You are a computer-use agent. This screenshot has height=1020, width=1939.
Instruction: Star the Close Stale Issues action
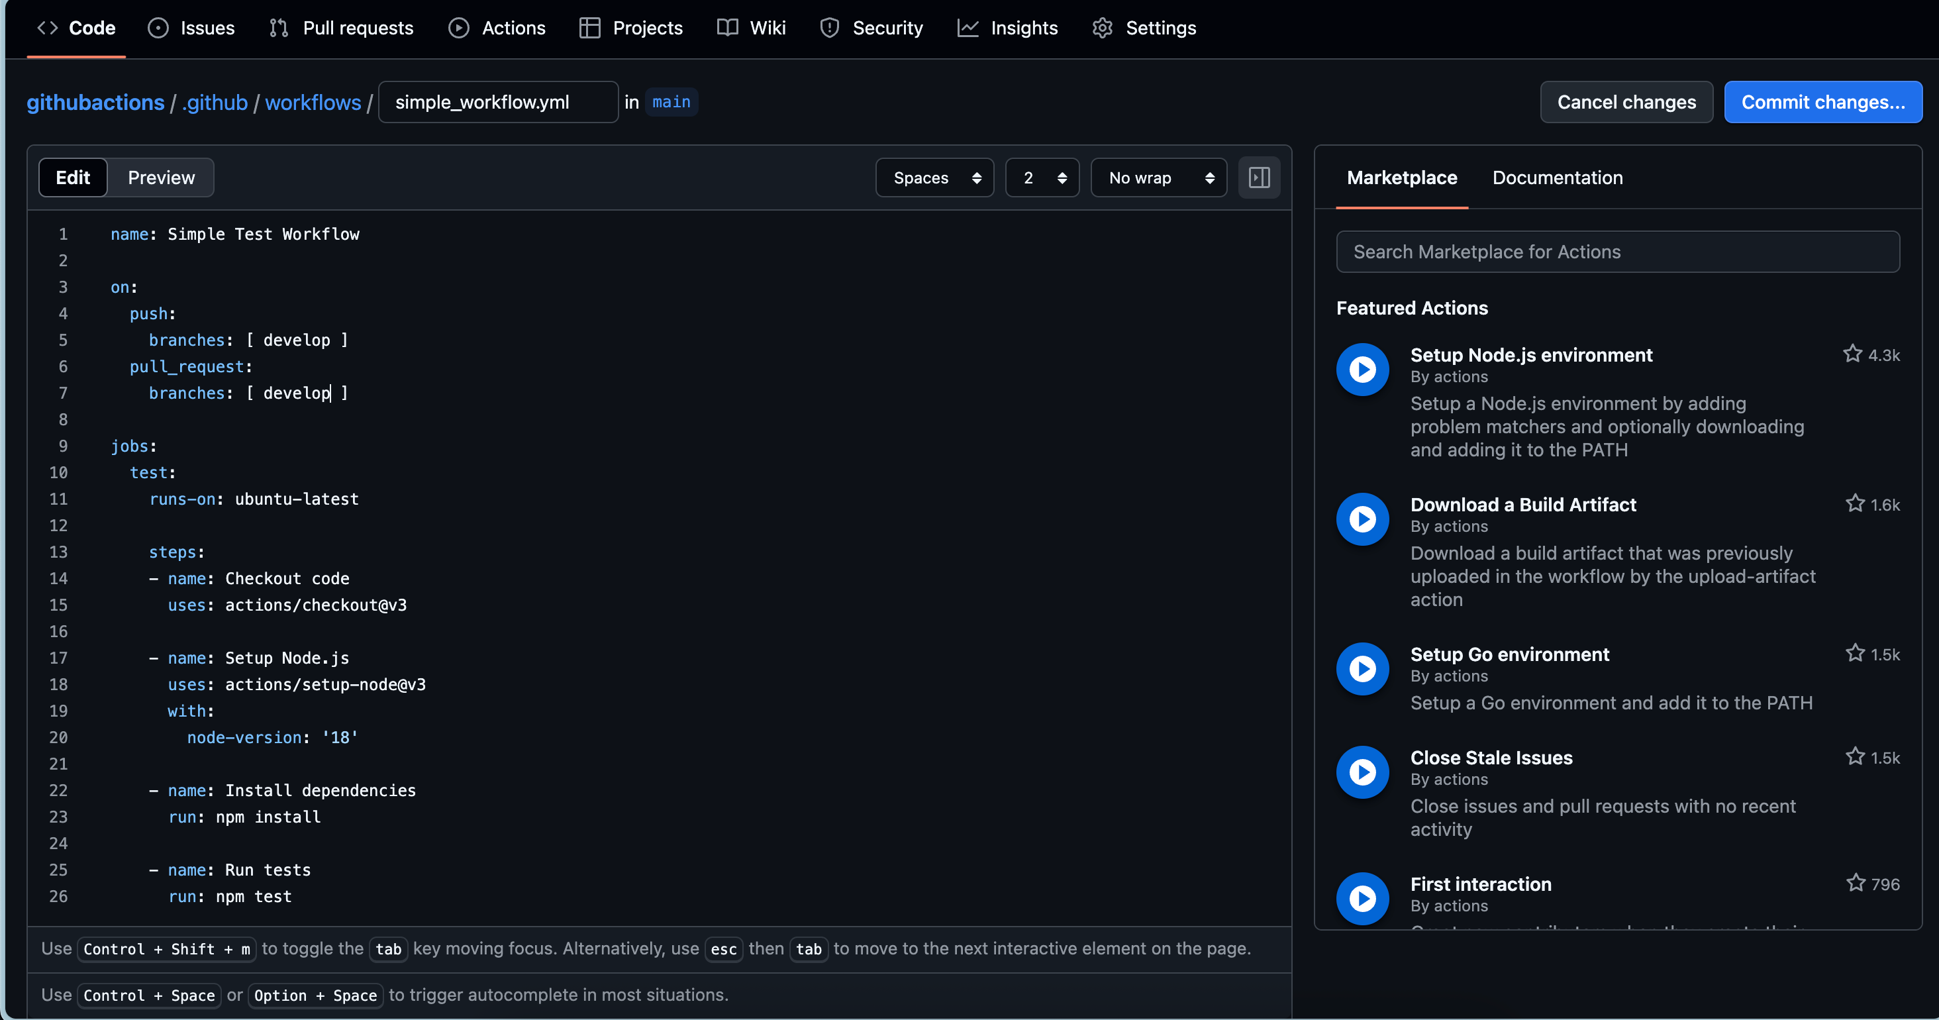(1855, 756)
